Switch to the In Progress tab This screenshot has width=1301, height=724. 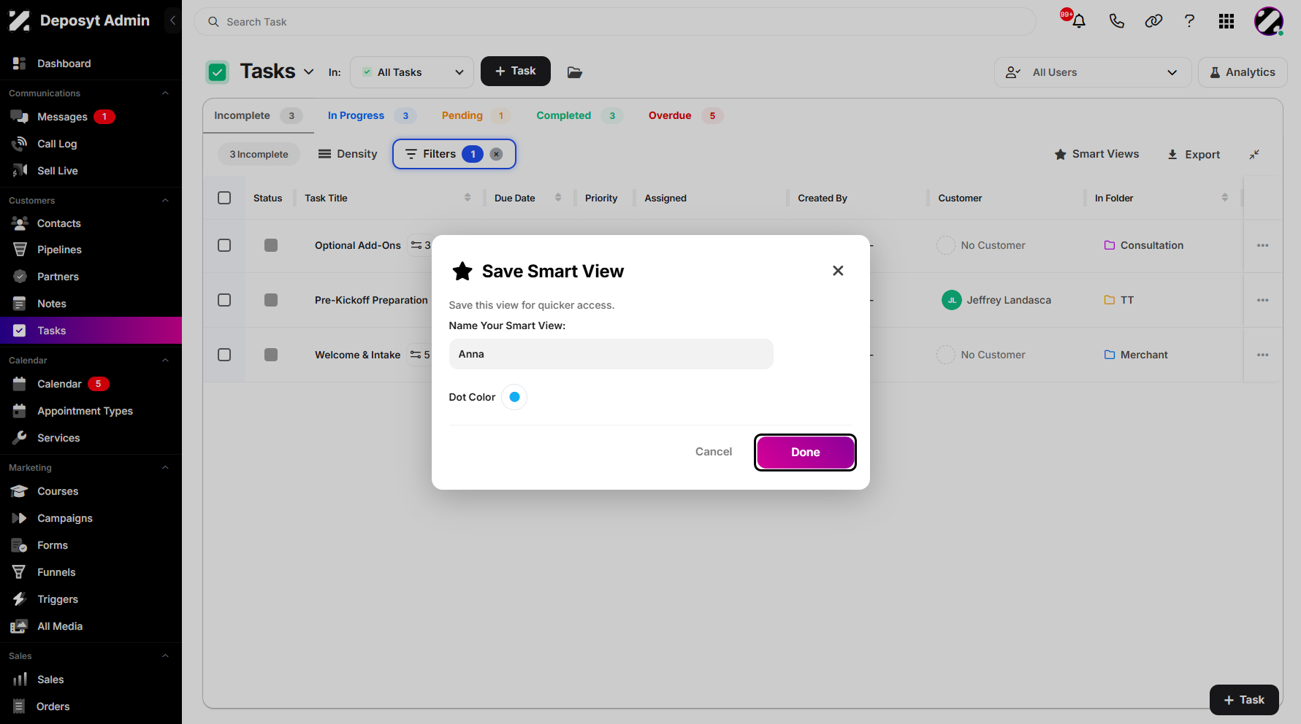(x=372, y=115)
